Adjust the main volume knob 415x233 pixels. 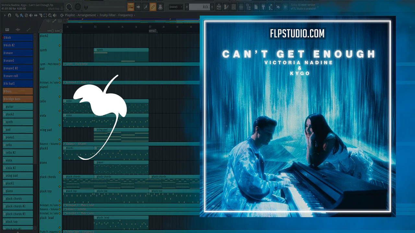69,7
